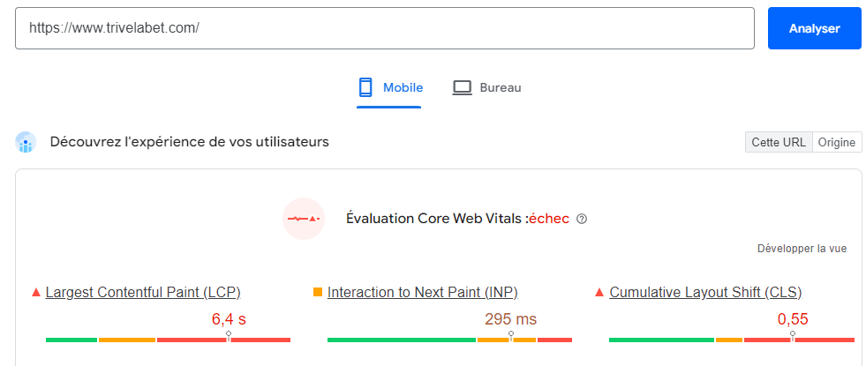Image resolution: width=866 pixels, height=366 pixels.
Task: Click the INP distribution bar marker
Action: pyautogui.click(x=511, y=336)
